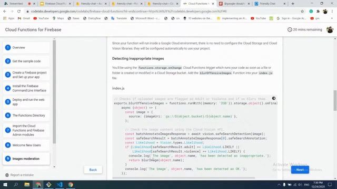Open the codelab user profile avatar
337x189 pixels.
330,30
